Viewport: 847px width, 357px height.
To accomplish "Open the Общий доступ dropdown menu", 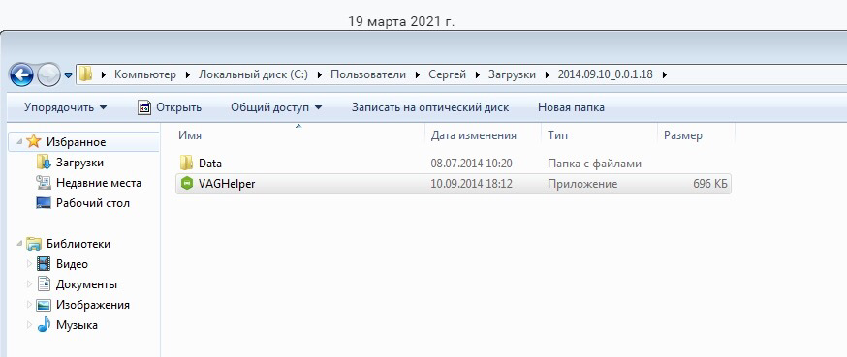I will click(x=276, y=107).
